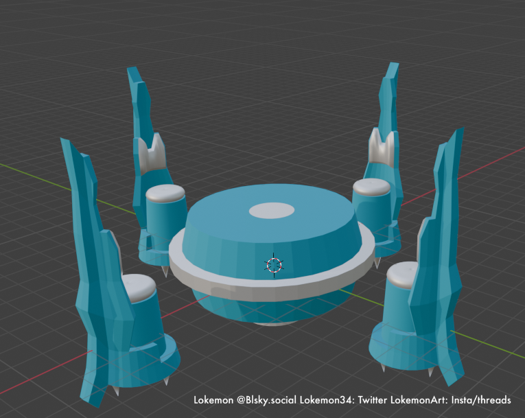Image resolution: width=525 pixels, height=418 pixels.
Task: Select the front-left chair's grey seat cushion
Action: point(139,288)
